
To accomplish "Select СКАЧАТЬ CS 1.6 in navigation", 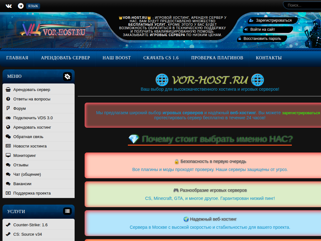I will tap(161, 58).
